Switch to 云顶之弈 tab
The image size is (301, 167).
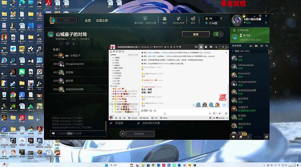[x=102, y=20]
